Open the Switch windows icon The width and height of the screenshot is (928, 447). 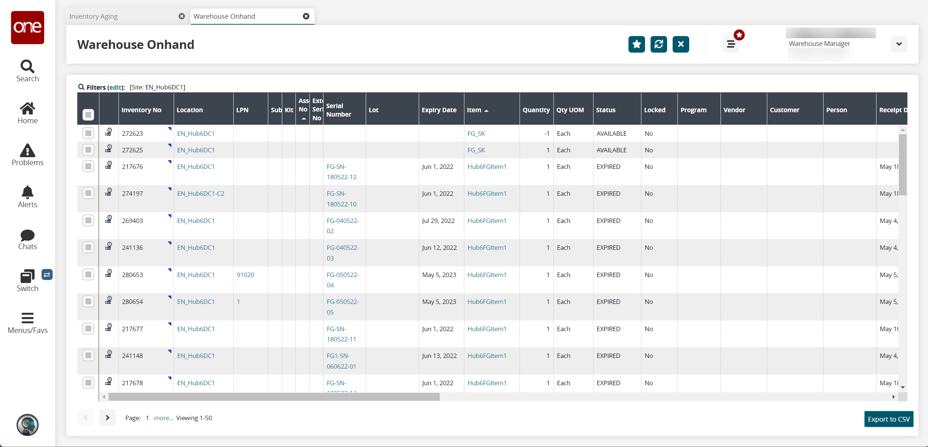[28, 281]
